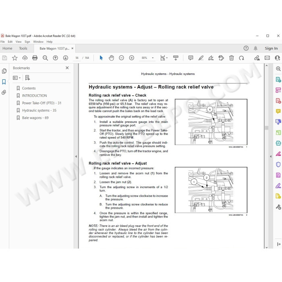
Task: Close the Bookmarks panel
Action: coord(67,68)
